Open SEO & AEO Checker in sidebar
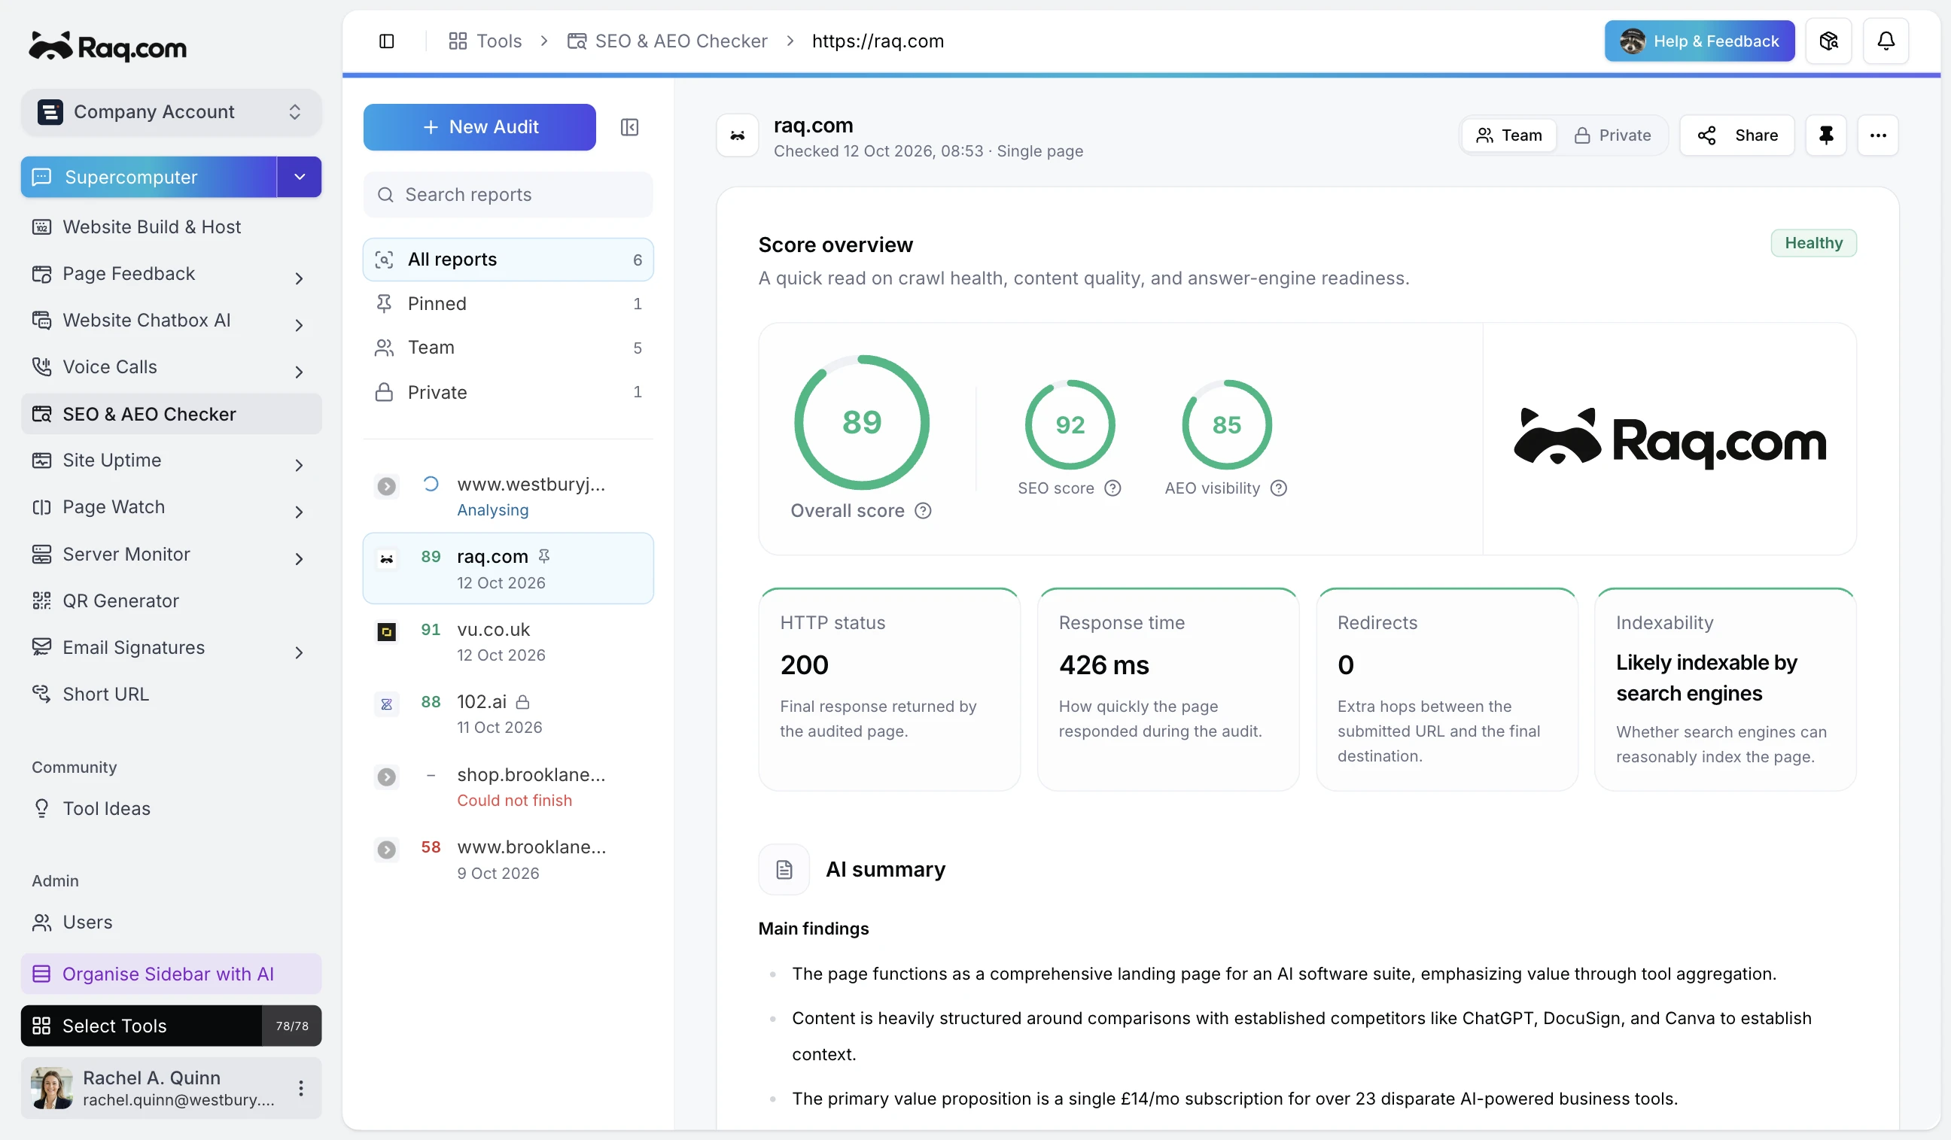The width and height of the screenshot is (1951, 1140). pyautogui.click(x=171, y=414)
